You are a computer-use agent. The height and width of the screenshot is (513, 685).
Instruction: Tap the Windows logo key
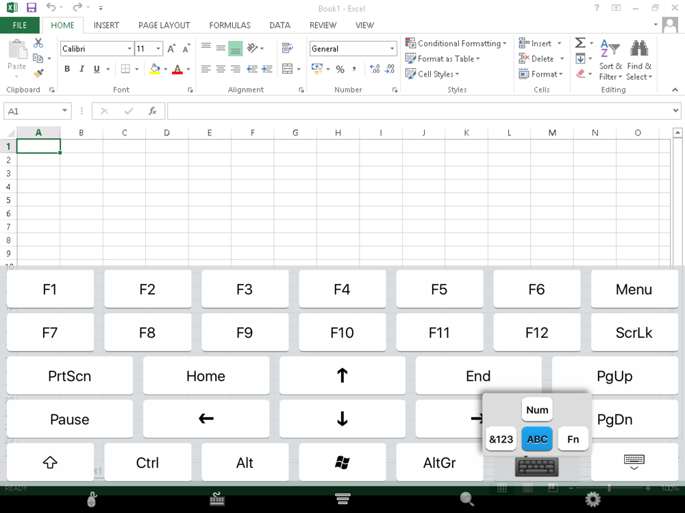(x=342, y=462)
